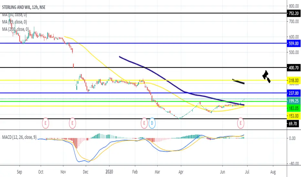The image size is (301, 177).
Task: Select the black hammer drawing on chart
Action: pos(266,77)
